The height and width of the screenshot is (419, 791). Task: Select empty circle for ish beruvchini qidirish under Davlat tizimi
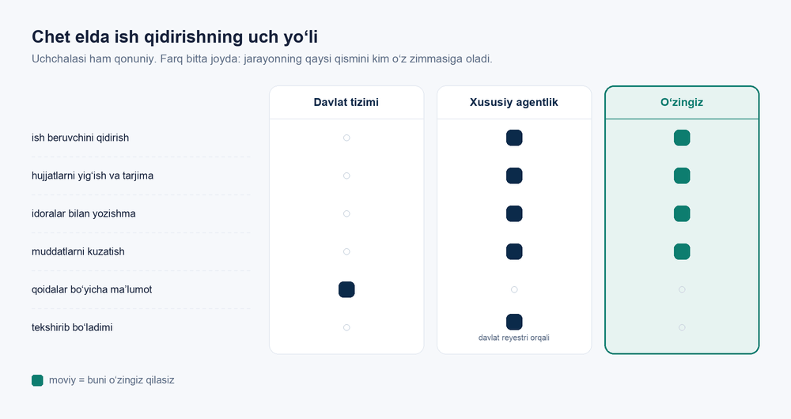coord(346,138)
